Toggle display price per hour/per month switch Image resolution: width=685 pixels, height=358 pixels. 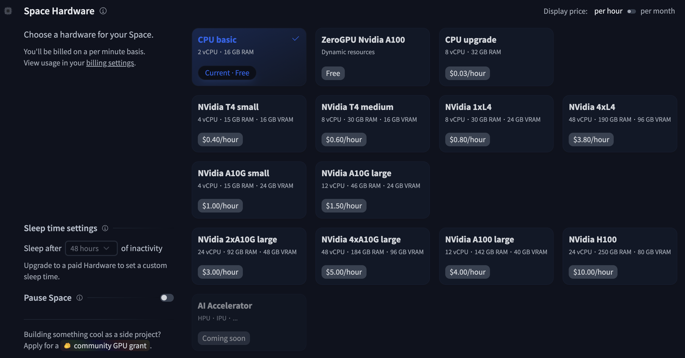631,12
